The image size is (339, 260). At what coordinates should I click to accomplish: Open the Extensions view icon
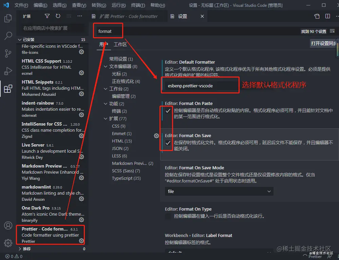[8, 89]
